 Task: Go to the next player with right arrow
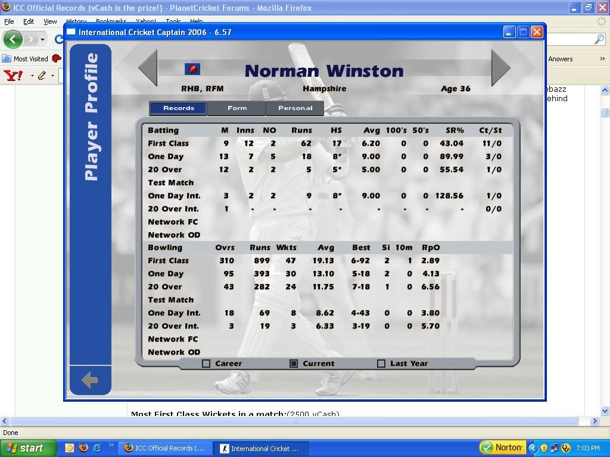[500, 68]
